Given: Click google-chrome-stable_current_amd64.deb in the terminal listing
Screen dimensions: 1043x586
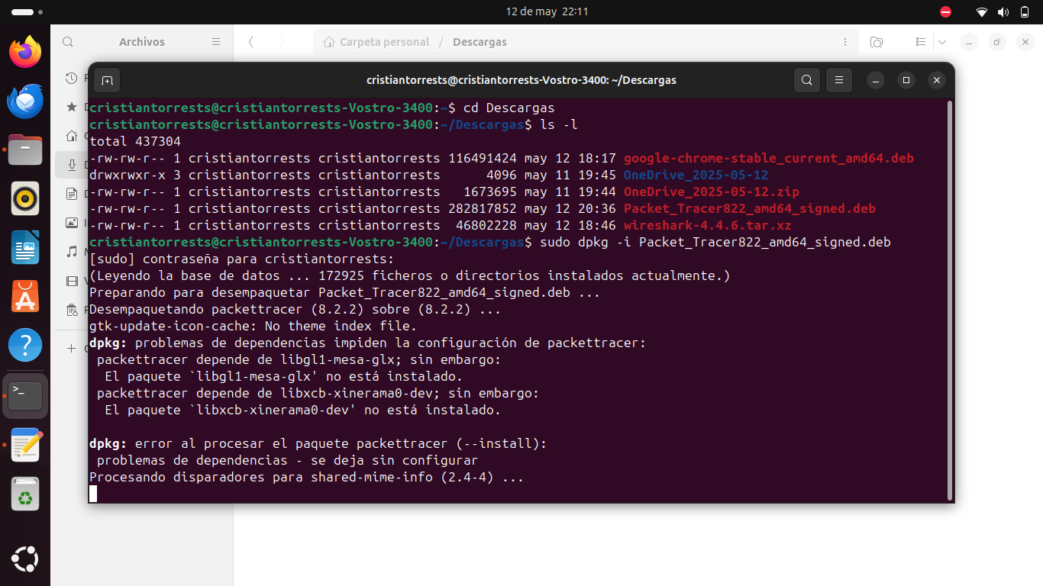Looking at the screenshot, I should tap(768, 159).
